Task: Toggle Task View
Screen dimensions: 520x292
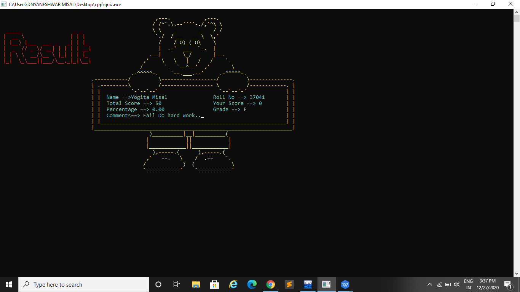Action: pos(176,284)
